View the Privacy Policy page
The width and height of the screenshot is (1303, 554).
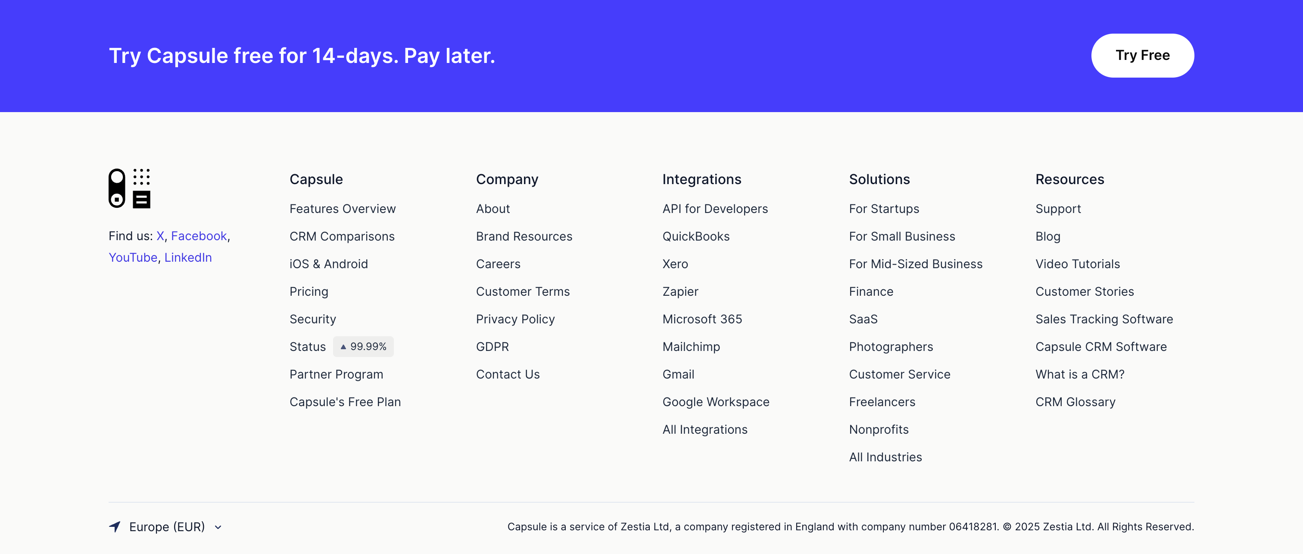point(515,319)
